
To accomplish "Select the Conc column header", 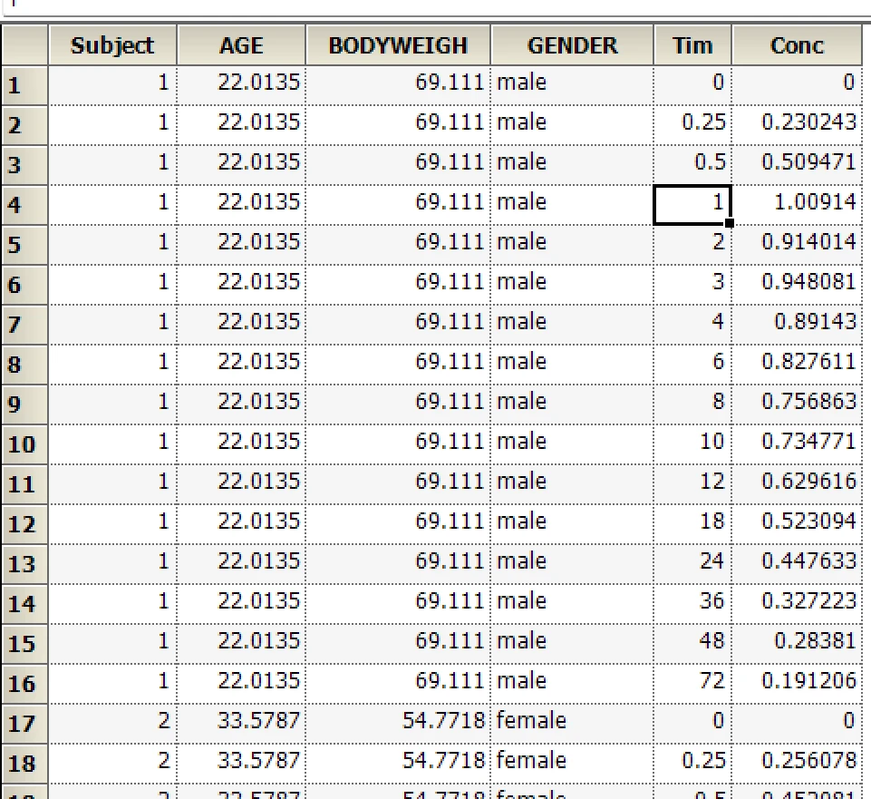I will [x=797, y=45].
